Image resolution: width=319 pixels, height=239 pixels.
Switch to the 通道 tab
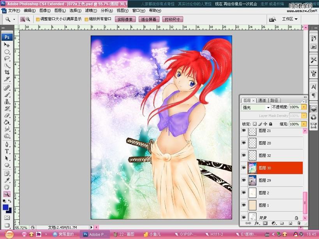point(262,100)
